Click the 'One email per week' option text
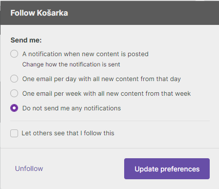 [107, 94]
